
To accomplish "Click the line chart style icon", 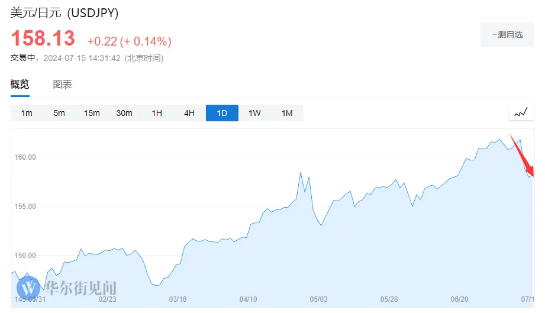I will [x=521, y=112].
